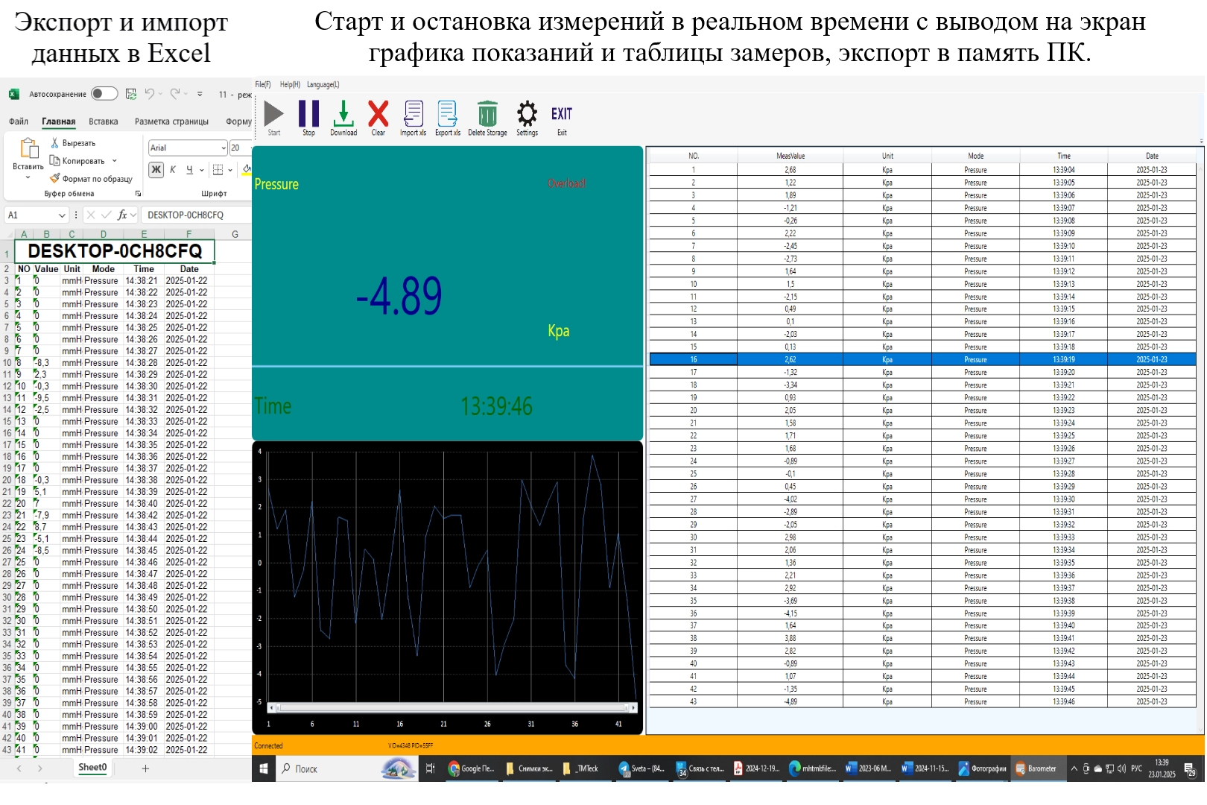The width and height of the screenshot is (1207, 805).
Task: Click the Cut (Вырезать) scissors icon
Action: point(55,143)
